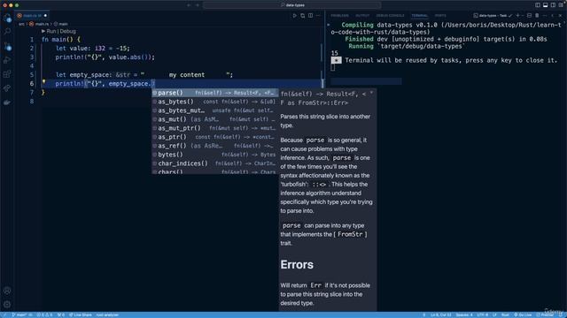The image size is (567, 318).
Task: Click the src breadcrumb
Action: tap(21, 24)
